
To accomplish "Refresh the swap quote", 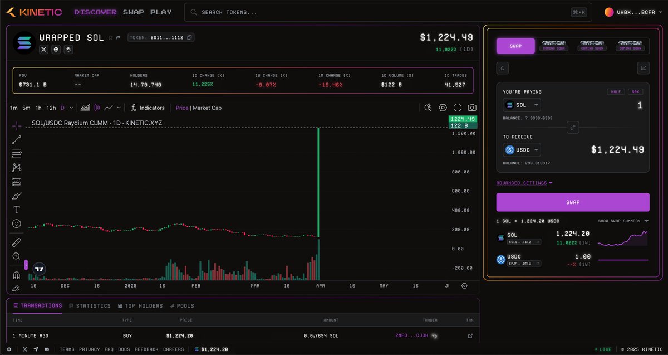I will click(503, 68).
